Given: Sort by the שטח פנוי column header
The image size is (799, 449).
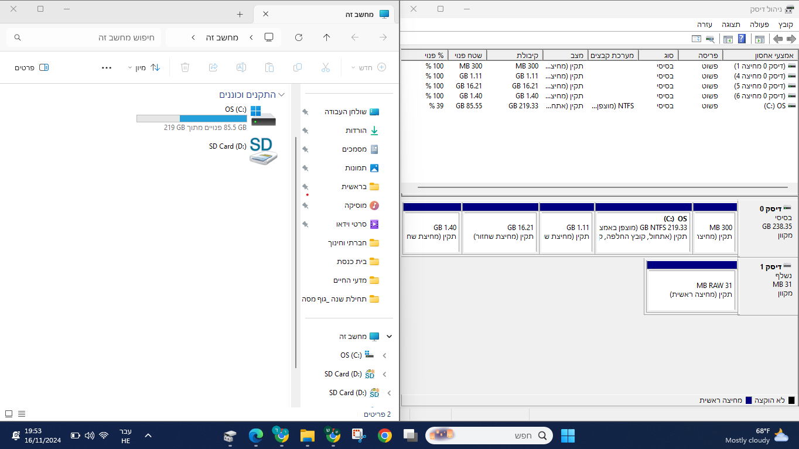Looking at the screenshot, I should [x=467, y=55].
